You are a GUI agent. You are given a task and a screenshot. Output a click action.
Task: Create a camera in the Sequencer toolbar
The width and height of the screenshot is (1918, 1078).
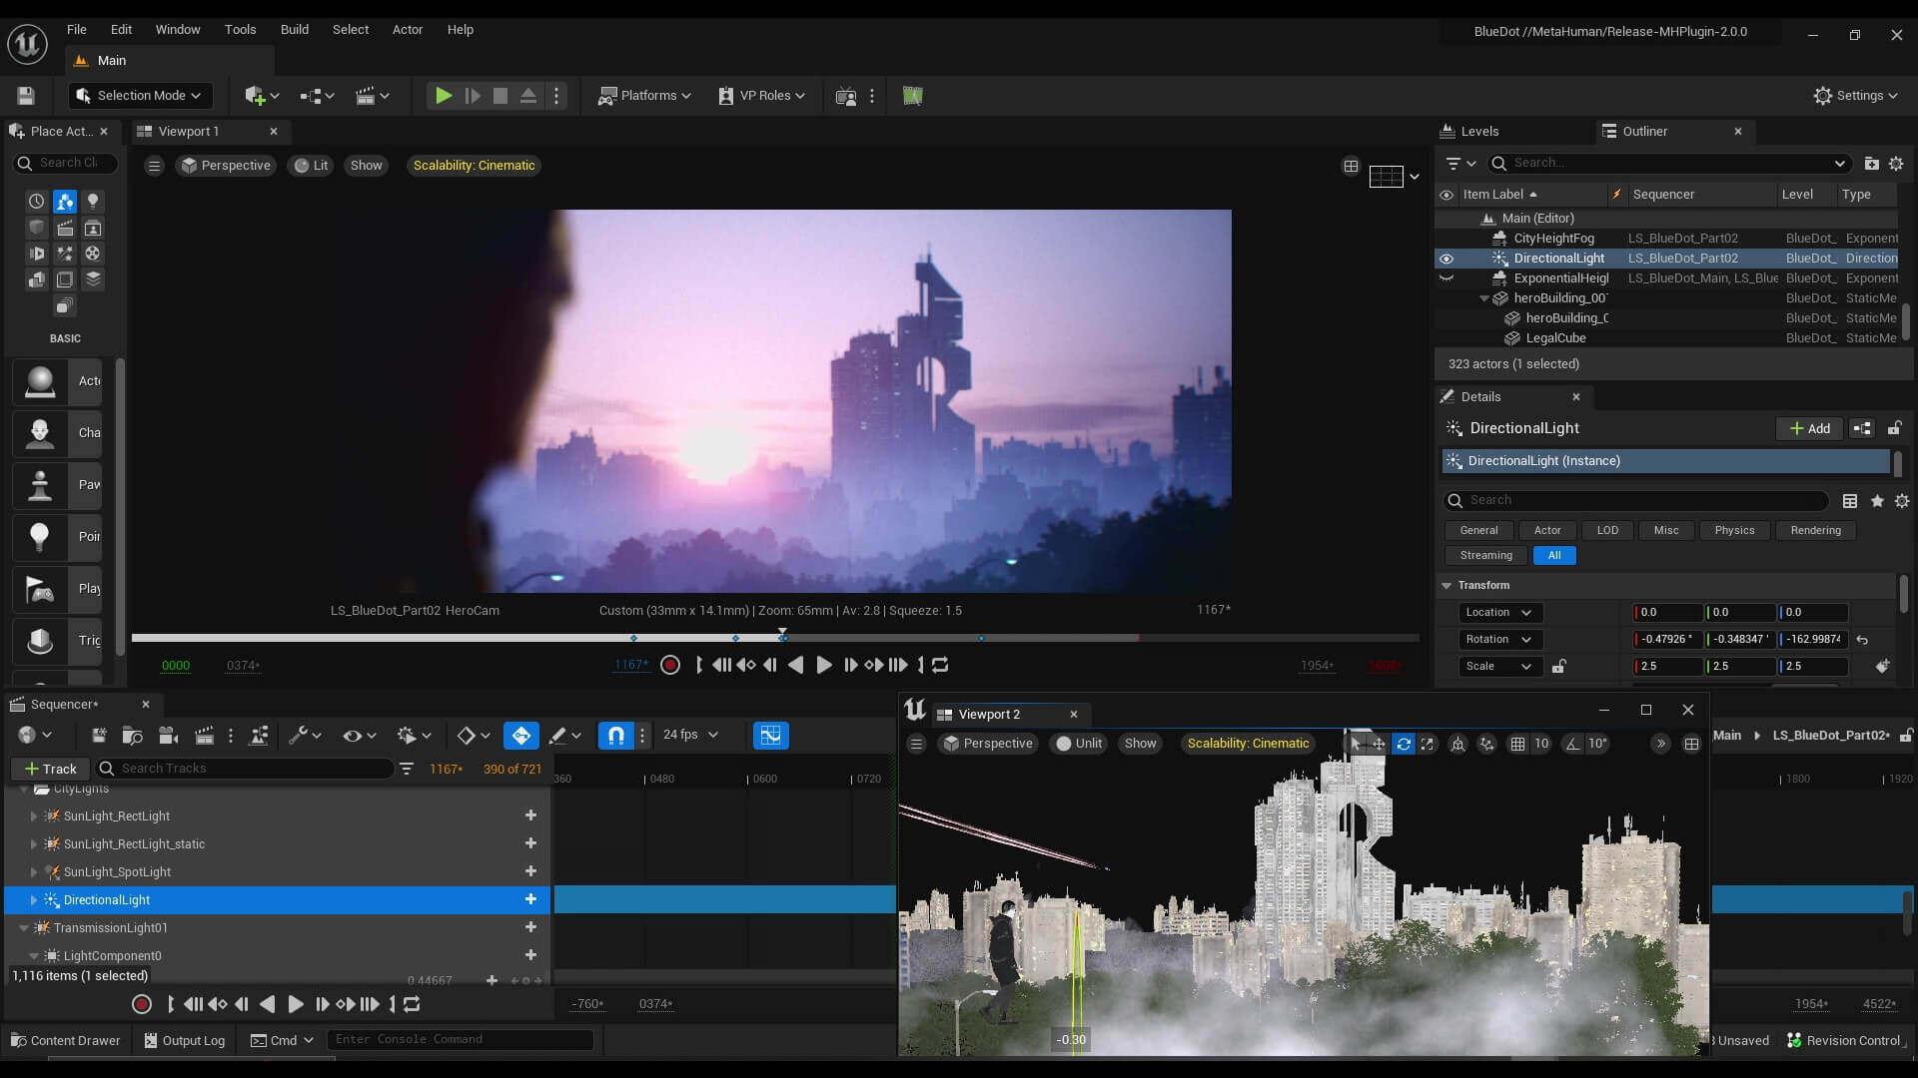click(168, 736)
